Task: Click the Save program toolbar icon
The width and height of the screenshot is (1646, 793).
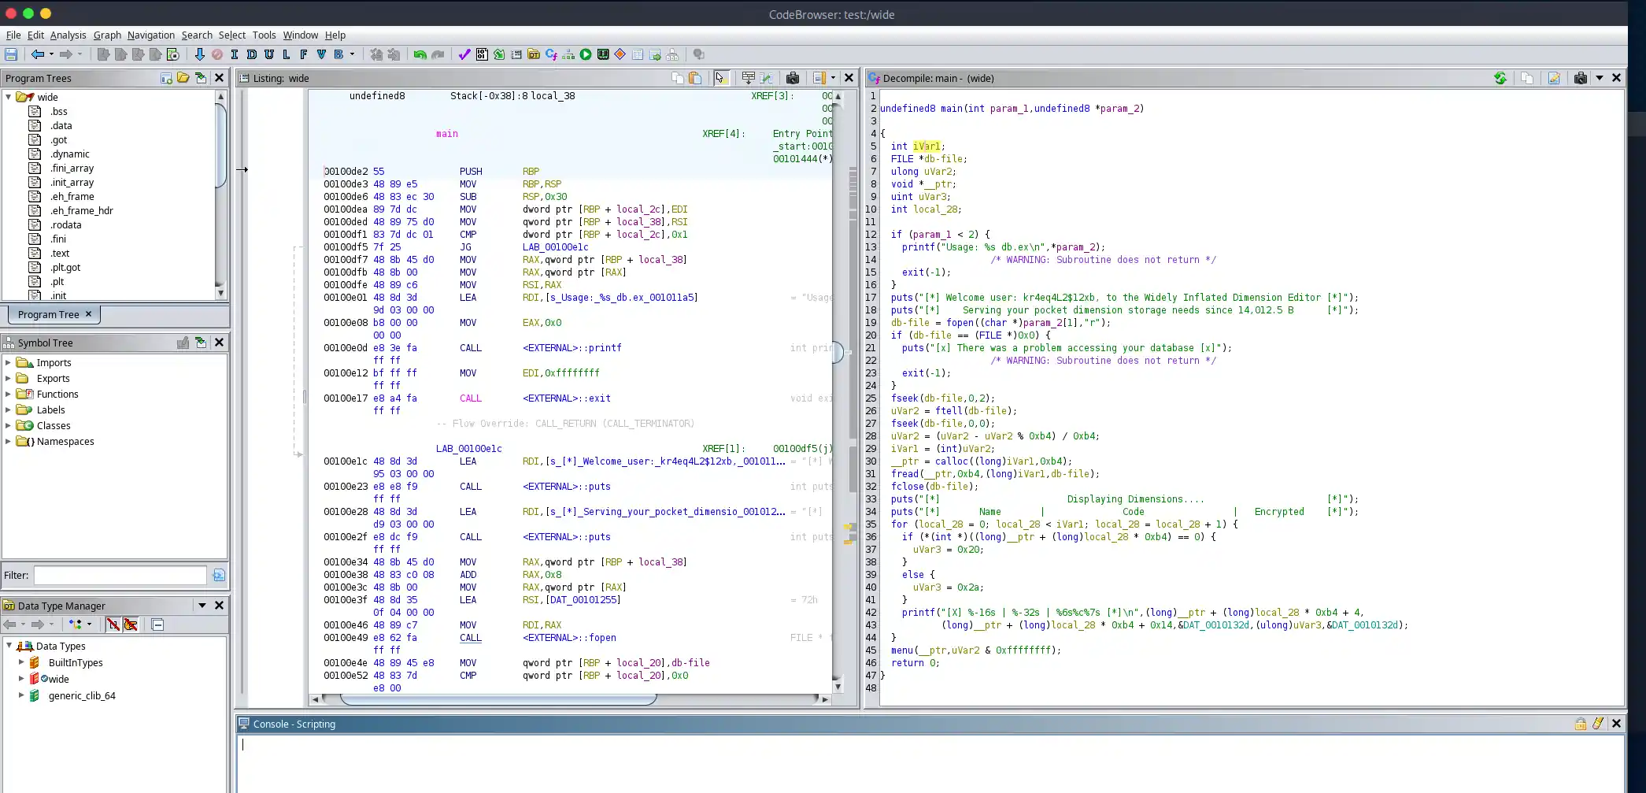Action: 11,54
